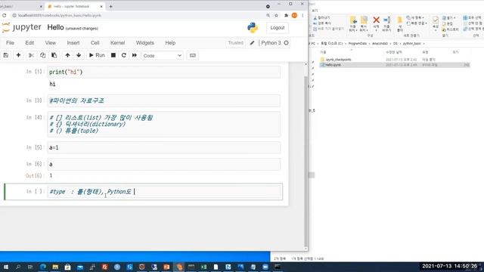Paste cells below
484x272 pixels.
pyautogui.click(x=54, y=55)
